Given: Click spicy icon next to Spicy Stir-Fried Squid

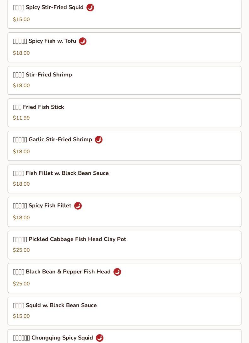Looking at the screenshot, I should point(90,8).
